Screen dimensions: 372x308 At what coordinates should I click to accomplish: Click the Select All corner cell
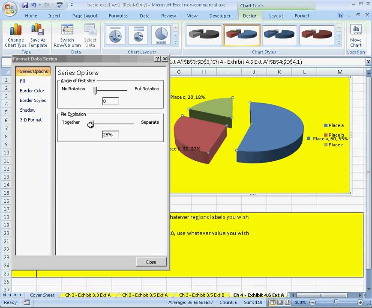tap(6, 72)
